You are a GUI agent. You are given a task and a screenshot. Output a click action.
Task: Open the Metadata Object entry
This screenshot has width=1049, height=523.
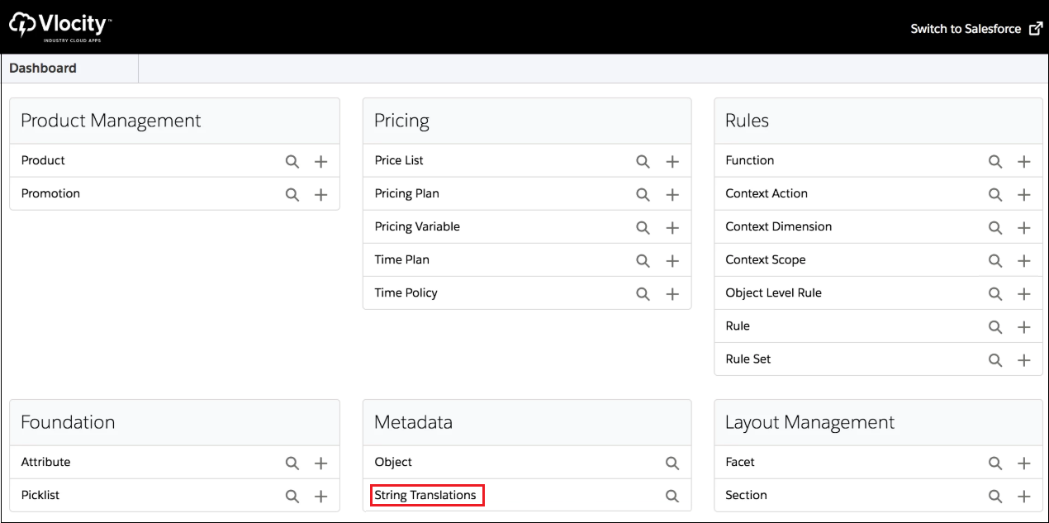[x=393, y=462]
